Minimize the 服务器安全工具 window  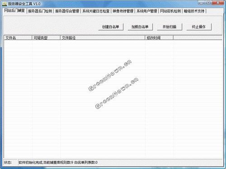[202, 3]
